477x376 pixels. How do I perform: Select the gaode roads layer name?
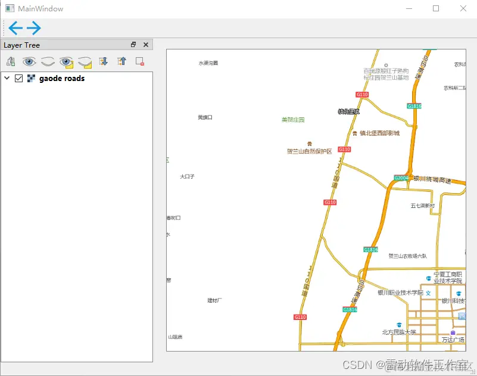point(62,78)
